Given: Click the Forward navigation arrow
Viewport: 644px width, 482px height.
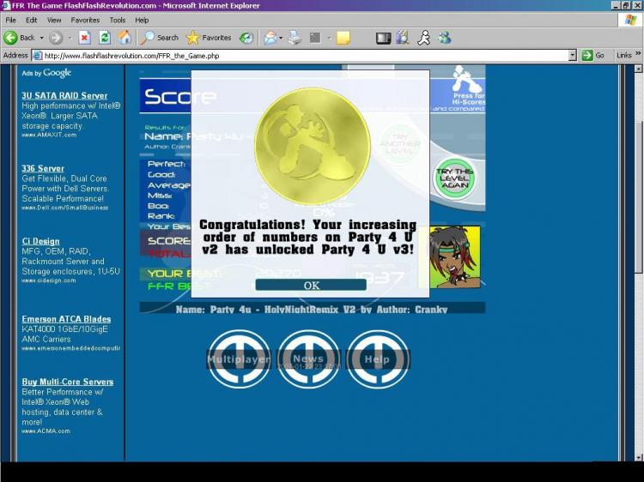Looking at the screenshot, I should point(56,38).
